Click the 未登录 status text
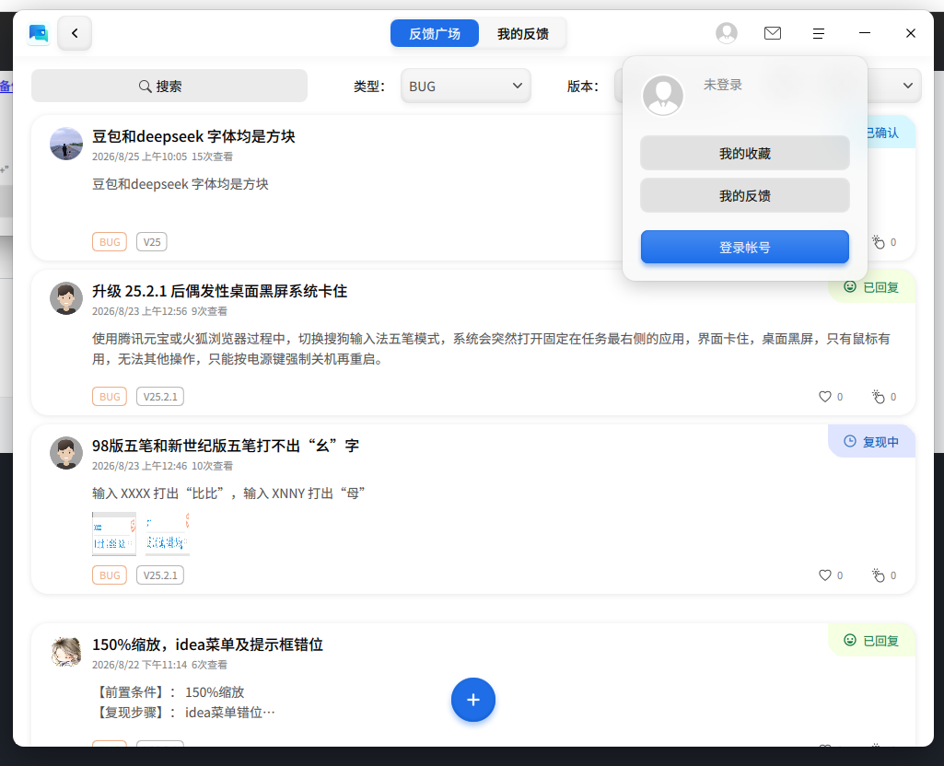944x766 pixels. pos(722,85)
